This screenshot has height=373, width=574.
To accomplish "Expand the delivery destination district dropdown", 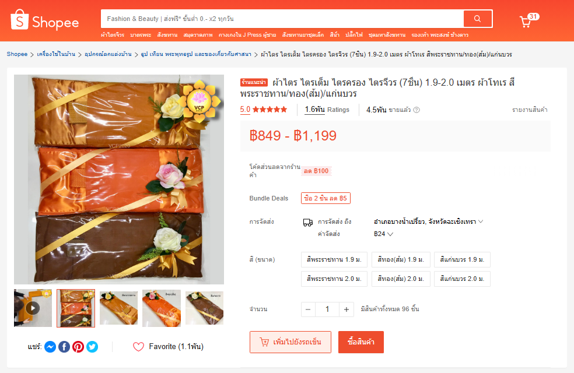I will click(428, 221).
